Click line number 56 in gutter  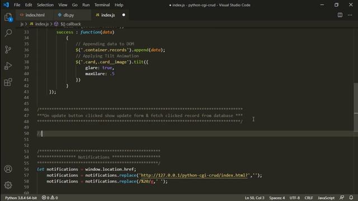tap(26, 169)
